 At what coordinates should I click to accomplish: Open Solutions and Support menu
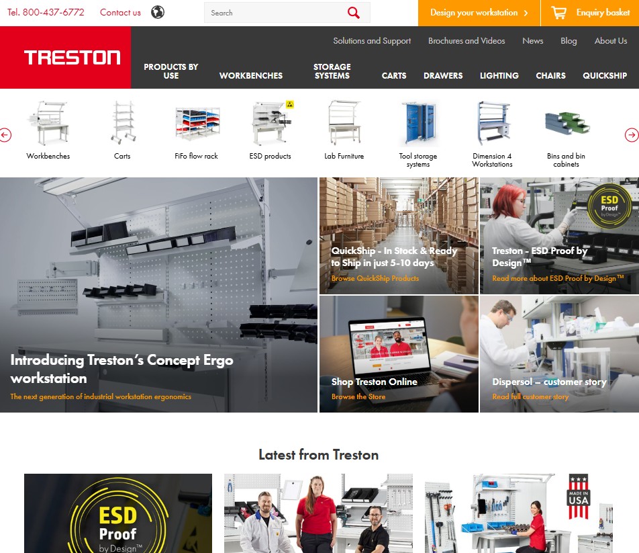click(372, 41)
